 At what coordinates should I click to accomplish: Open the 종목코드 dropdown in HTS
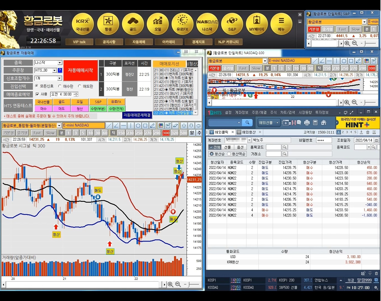pos(369,147)
